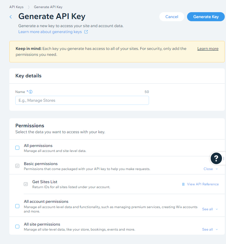Click the vertical dots beside help widget
Viewport: 226px width, 244px height.
[224, 159]
